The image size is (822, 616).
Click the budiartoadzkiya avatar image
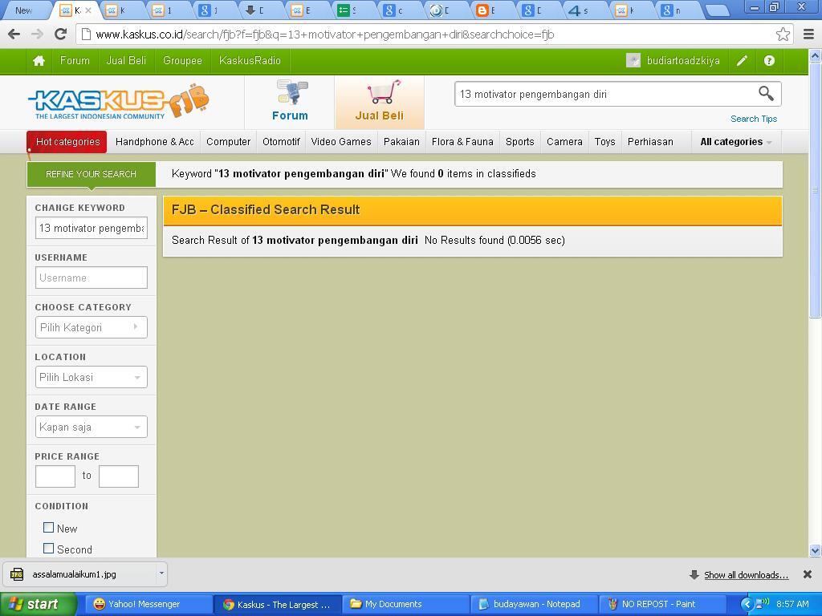tap(633, 61)
